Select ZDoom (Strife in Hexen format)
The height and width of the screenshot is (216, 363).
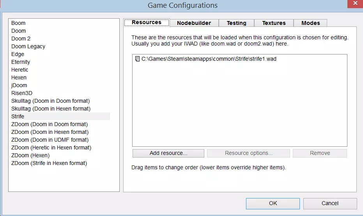(x=49, y=163)
